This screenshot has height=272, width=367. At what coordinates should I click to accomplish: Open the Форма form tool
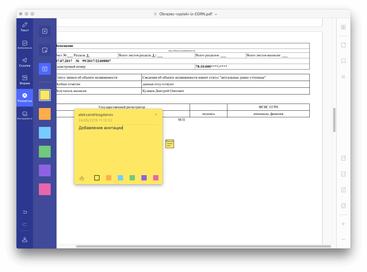coord(25,80)
